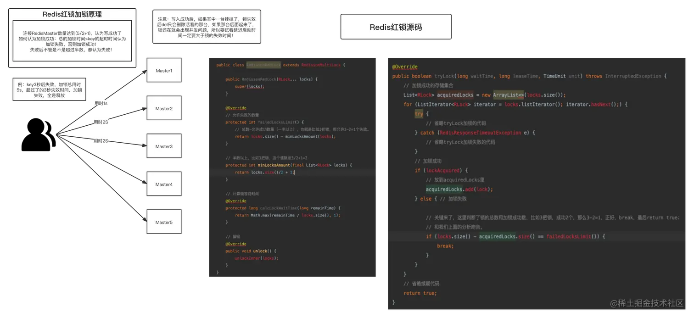The width and height of the screenshot is (694, 318).
Task: Select the Master1 node box
Action: 164,70
